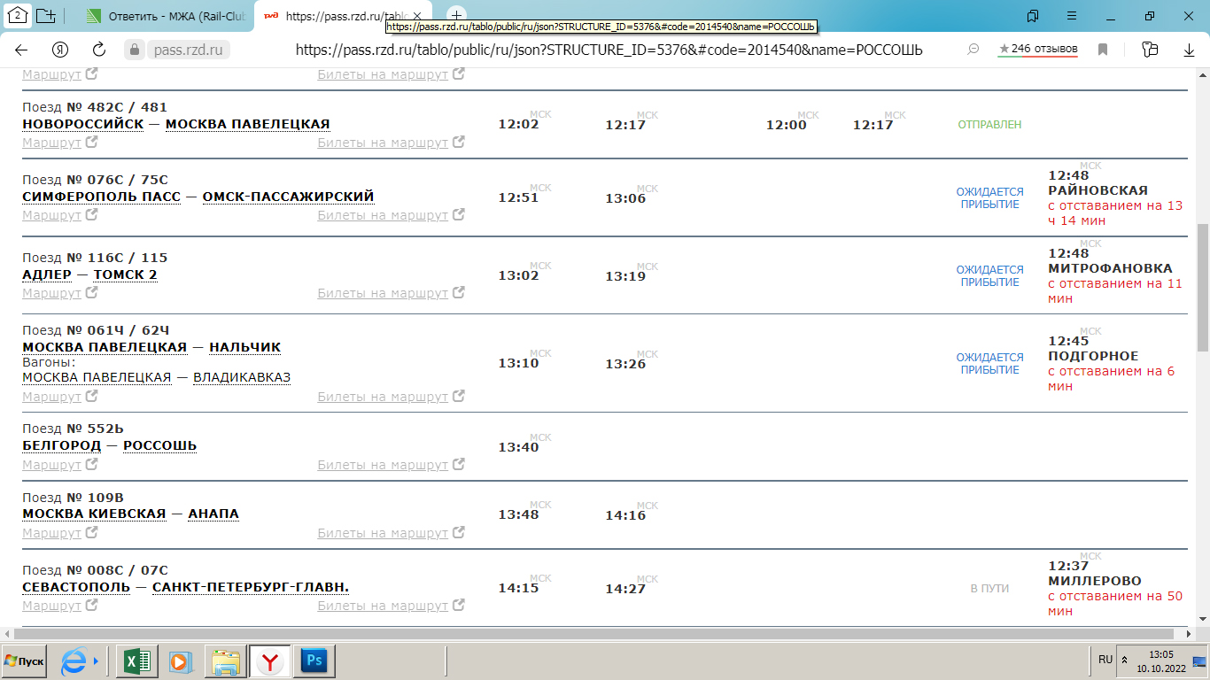Open the new tab group icon

pos(47,16)
